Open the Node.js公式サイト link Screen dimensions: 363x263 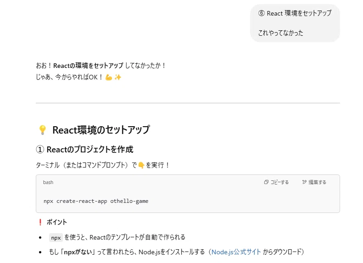pyautogui.click(x=236, y=252)
